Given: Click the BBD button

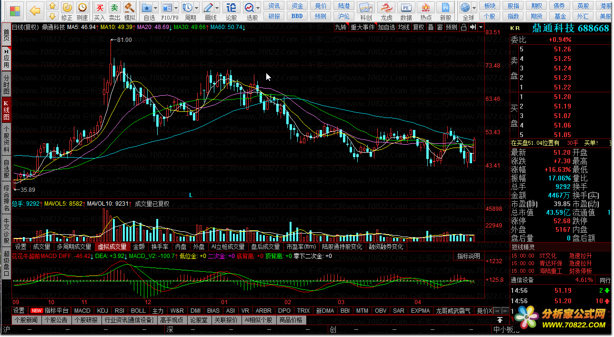Looking at the screenshot, I should (297, 16).
